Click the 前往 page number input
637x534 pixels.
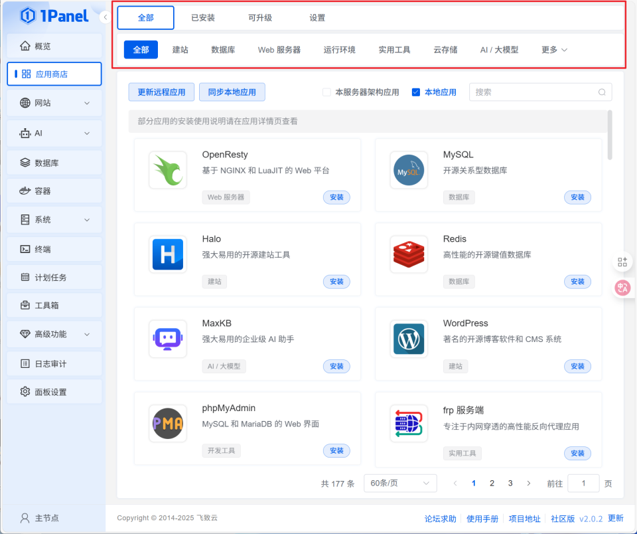tap(583, 483)
